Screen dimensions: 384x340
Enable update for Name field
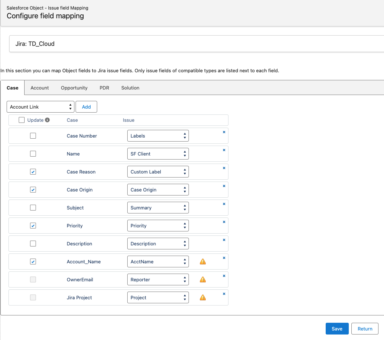33,154
